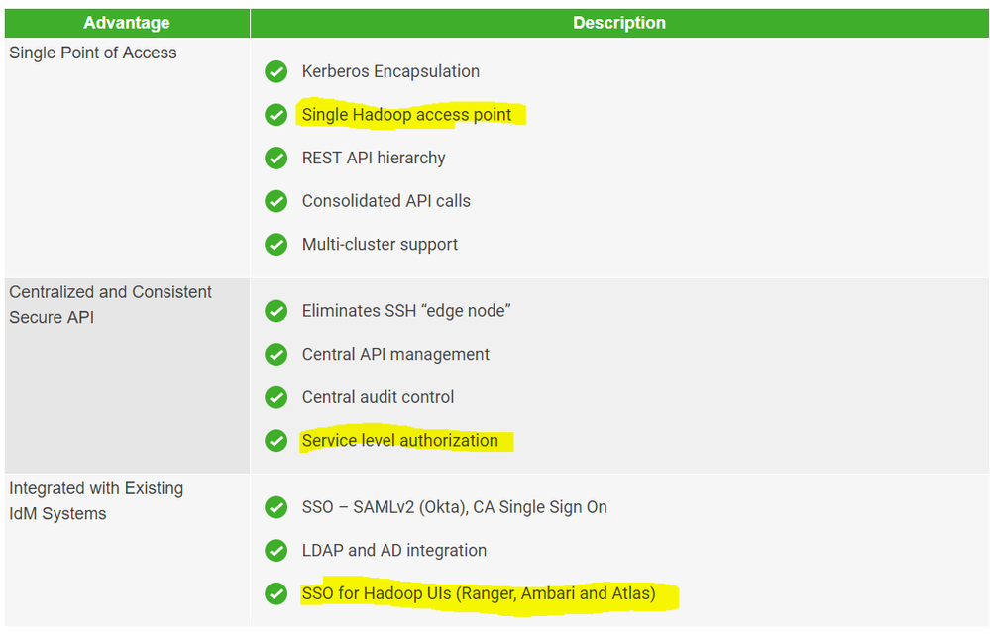Click the checkmark icon beside Kerberos Encapsulation

coord(276,71)
